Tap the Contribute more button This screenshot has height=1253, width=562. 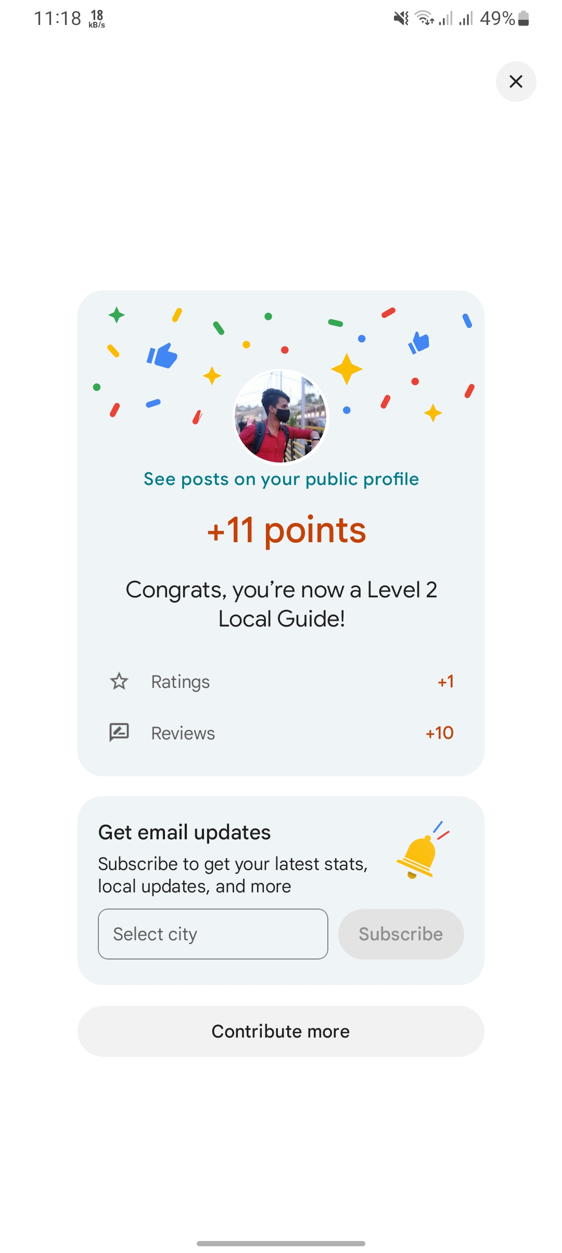click(281, 1031)
